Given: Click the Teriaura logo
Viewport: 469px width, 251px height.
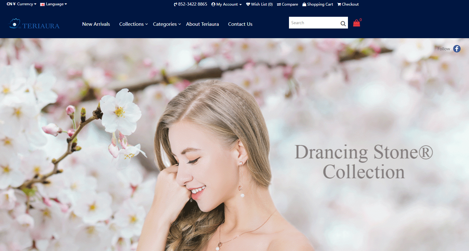Looking at the screenshot, I should 34,24.
